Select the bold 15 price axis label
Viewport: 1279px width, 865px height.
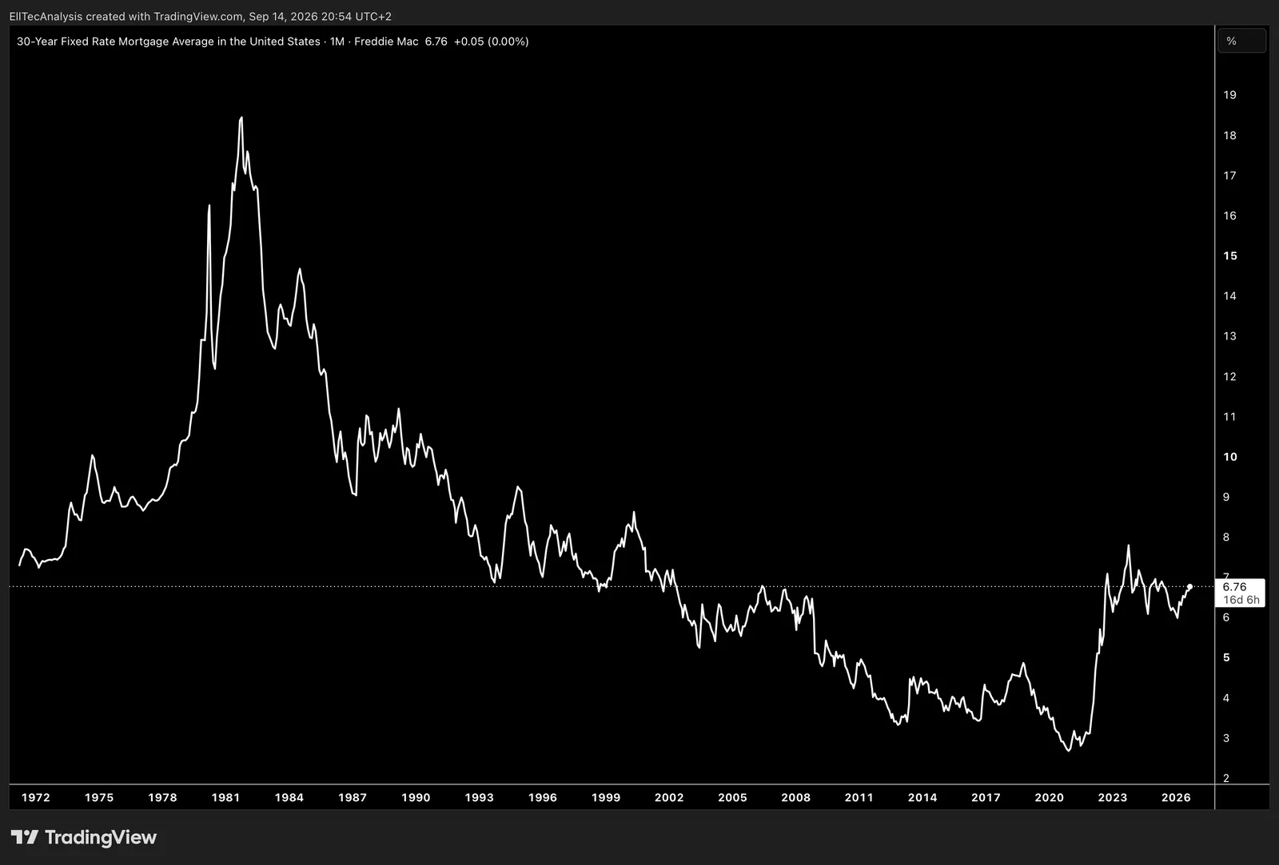[1229, 256]
